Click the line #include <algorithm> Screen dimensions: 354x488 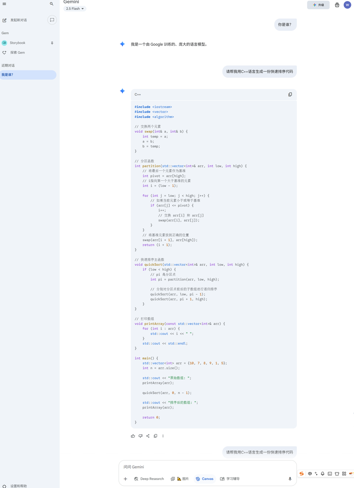154,117
